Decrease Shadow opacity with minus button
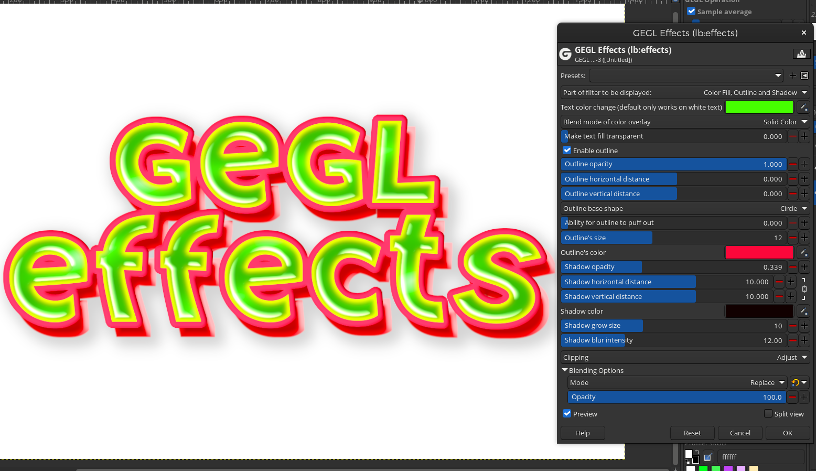Viewport: 816px width, 471px height. [793, 267]
